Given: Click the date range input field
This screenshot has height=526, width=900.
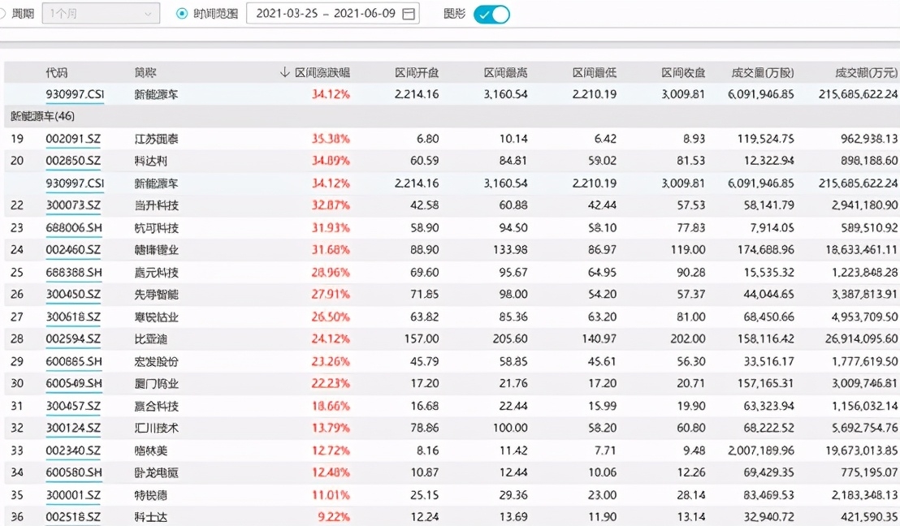Looking at the screenshot, I should (x=325, y=13).
